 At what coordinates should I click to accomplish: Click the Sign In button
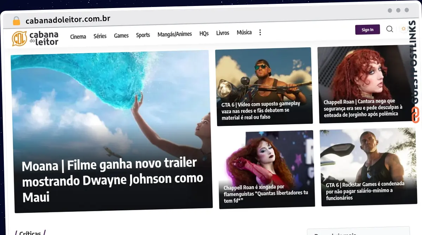coord(367,30)
